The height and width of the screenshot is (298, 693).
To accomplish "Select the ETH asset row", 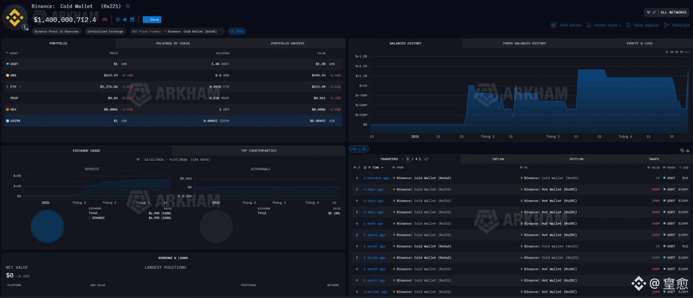I will [173, 87].
